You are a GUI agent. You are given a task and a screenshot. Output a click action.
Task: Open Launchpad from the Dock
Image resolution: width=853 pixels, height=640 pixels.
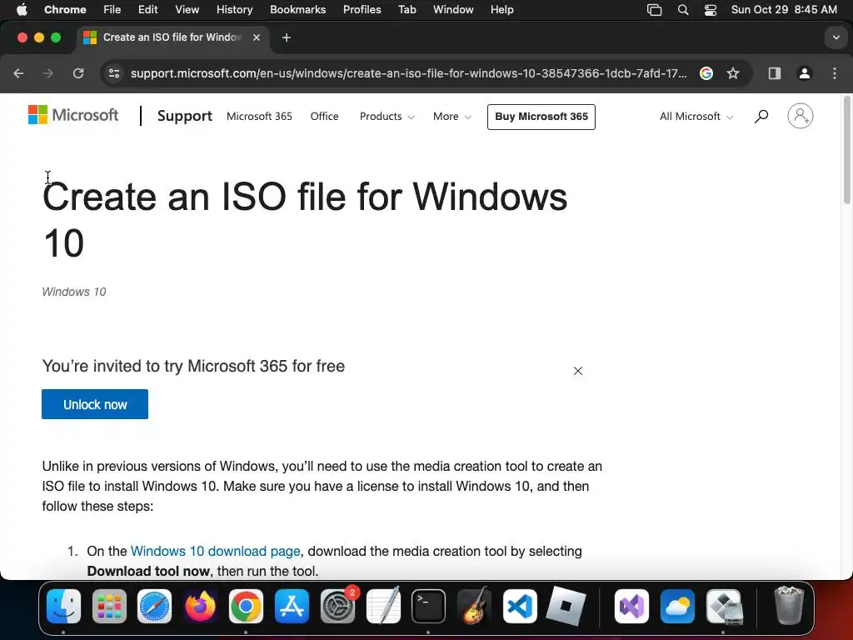coord(109,607)
